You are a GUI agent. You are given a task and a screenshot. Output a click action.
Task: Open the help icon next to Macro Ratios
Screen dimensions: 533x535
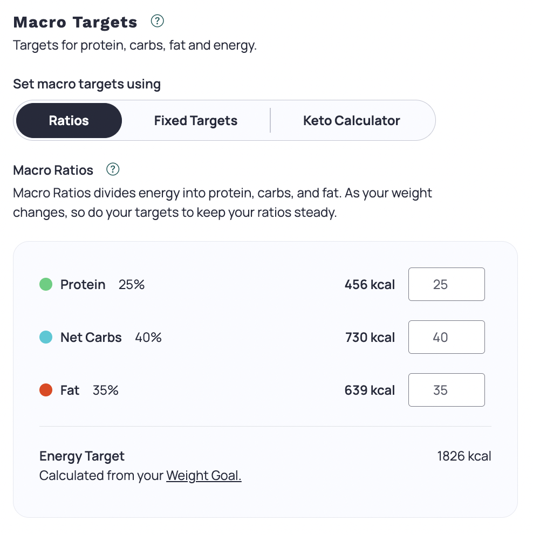pos(112,169)
